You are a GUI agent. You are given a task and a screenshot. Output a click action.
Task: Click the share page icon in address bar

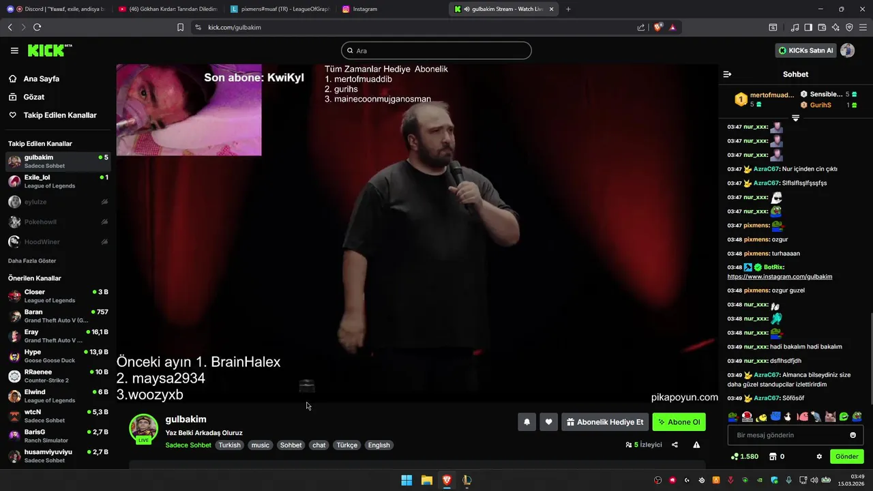(641, 27)
